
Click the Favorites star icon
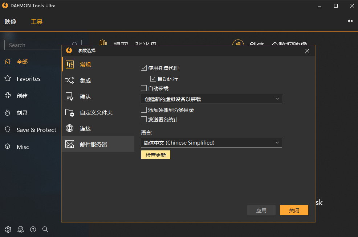[x=8, y=78]
